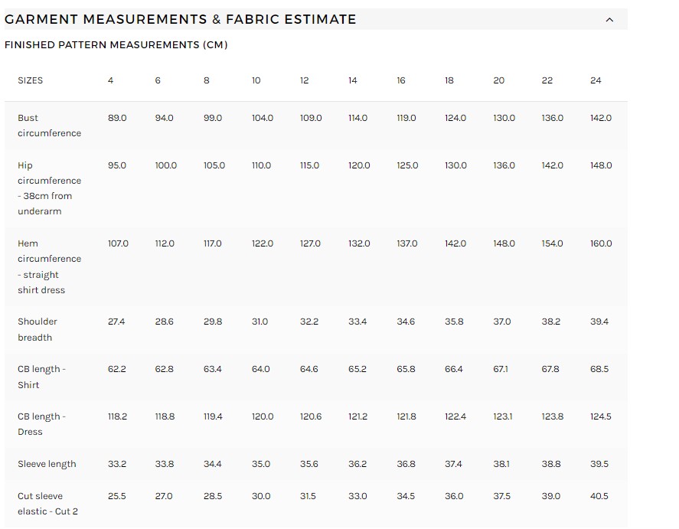This screenshot has height=529, width=679.
Task: Click the size 4 column header
Action: click(x=110, y=80)
